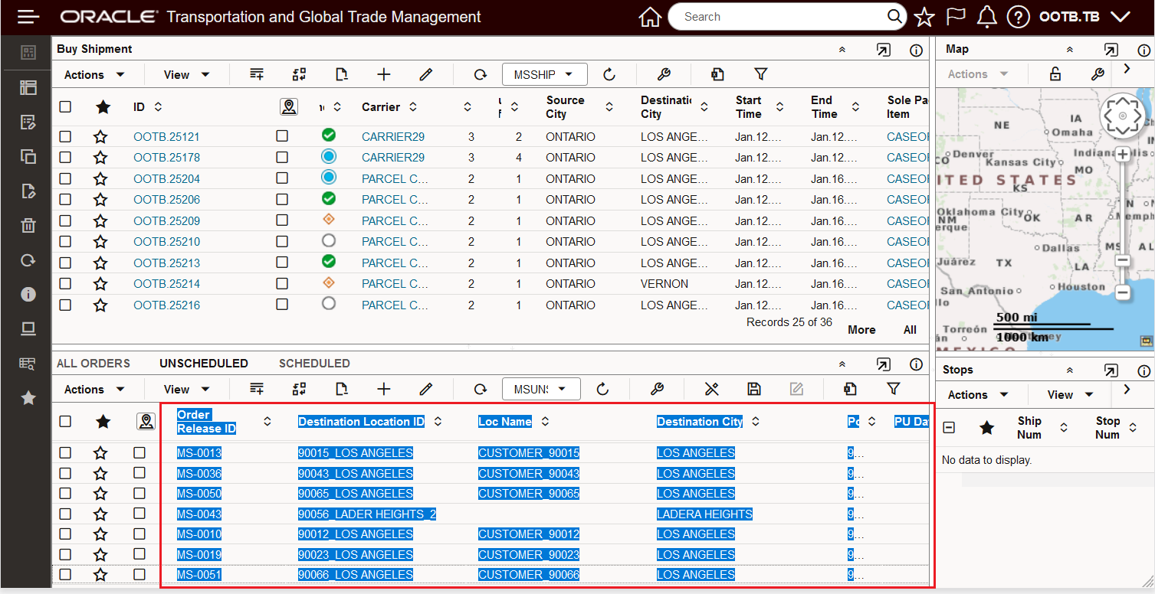Image resolution: width=1155 pixels, height=594 pixels.
Task: Toggle the select-all checkbox in Buy Shipment header
Action: (x=65, y=107)
